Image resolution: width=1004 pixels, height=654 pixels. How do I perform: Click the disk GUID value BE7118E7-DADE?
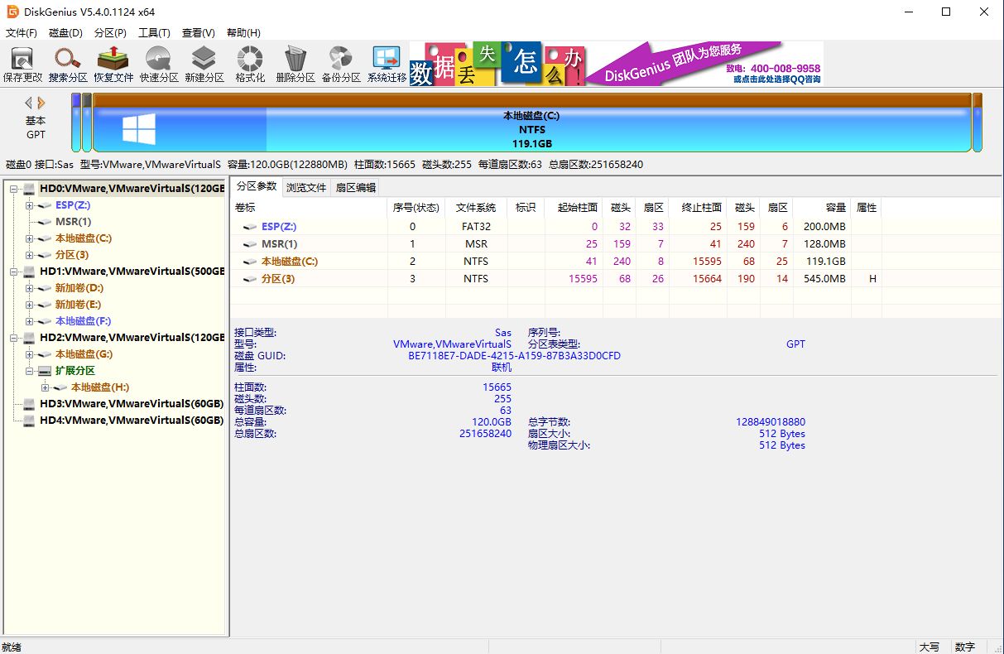click(514, 356)
